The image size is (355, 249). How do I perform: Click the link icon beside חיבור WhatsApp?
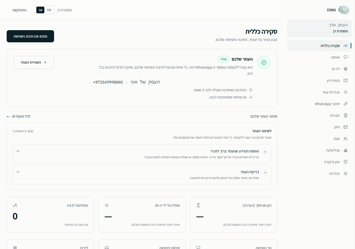[345, 104]
